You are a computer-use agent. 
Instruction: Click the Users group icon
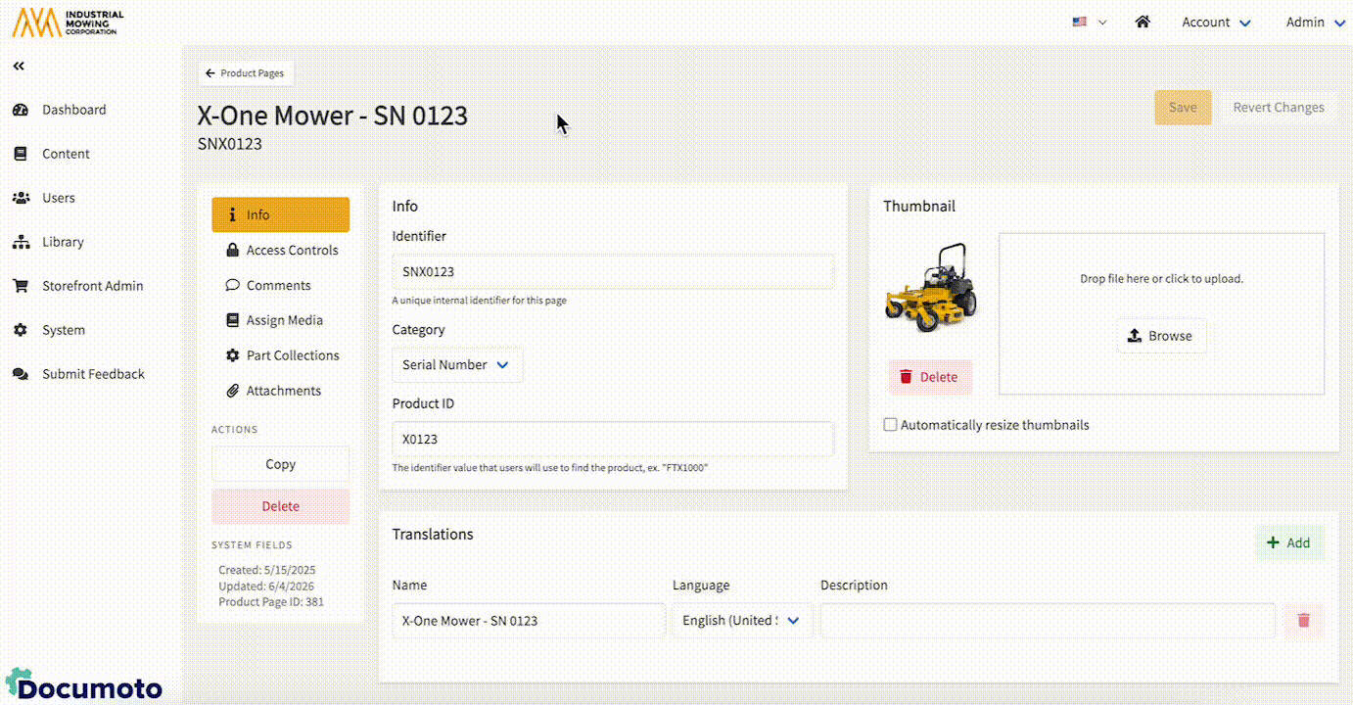pos(21,198)
